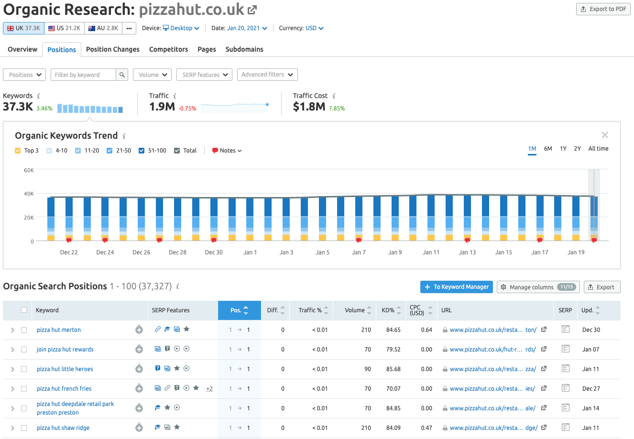Show info tooltip next to Traffic Cost

point(334,96)
